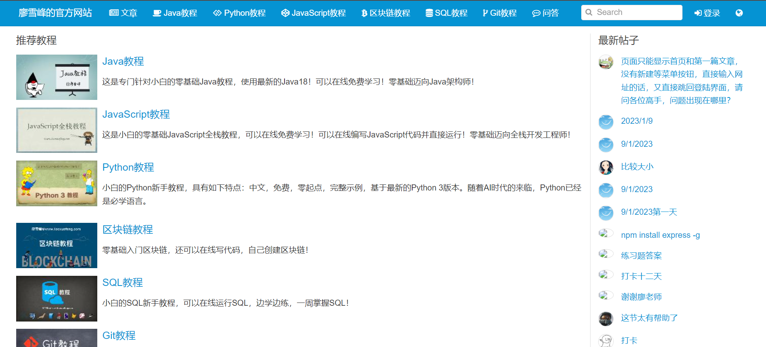Click the JavaScript全栈教程 thumbnail image
Viewport: 766px width, 347px height.
click(x=57, y=130)
